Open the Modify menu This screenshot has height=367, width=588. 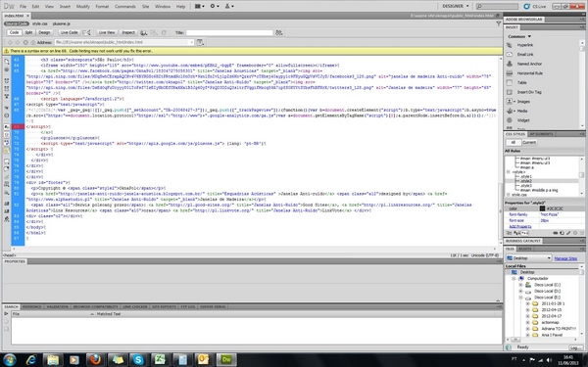[83, 7]
